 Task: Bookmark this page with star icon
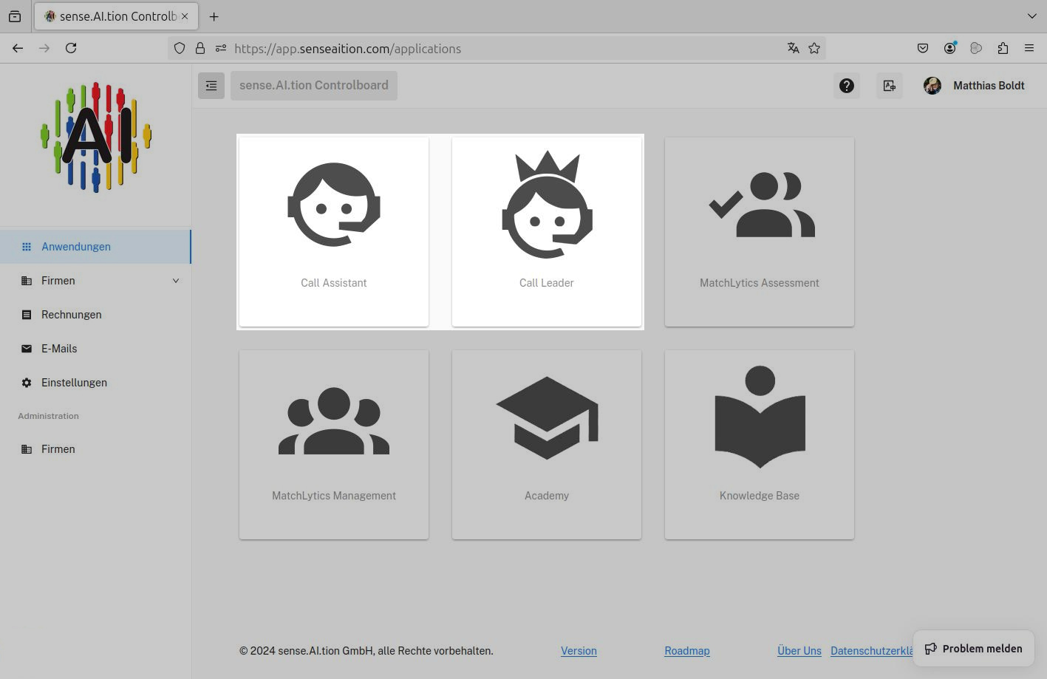coord(814,48)
